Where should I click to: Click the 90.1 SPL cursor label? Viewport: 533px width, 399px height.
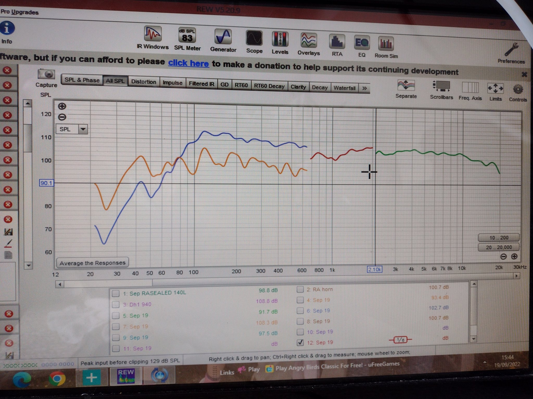(46, 183)
